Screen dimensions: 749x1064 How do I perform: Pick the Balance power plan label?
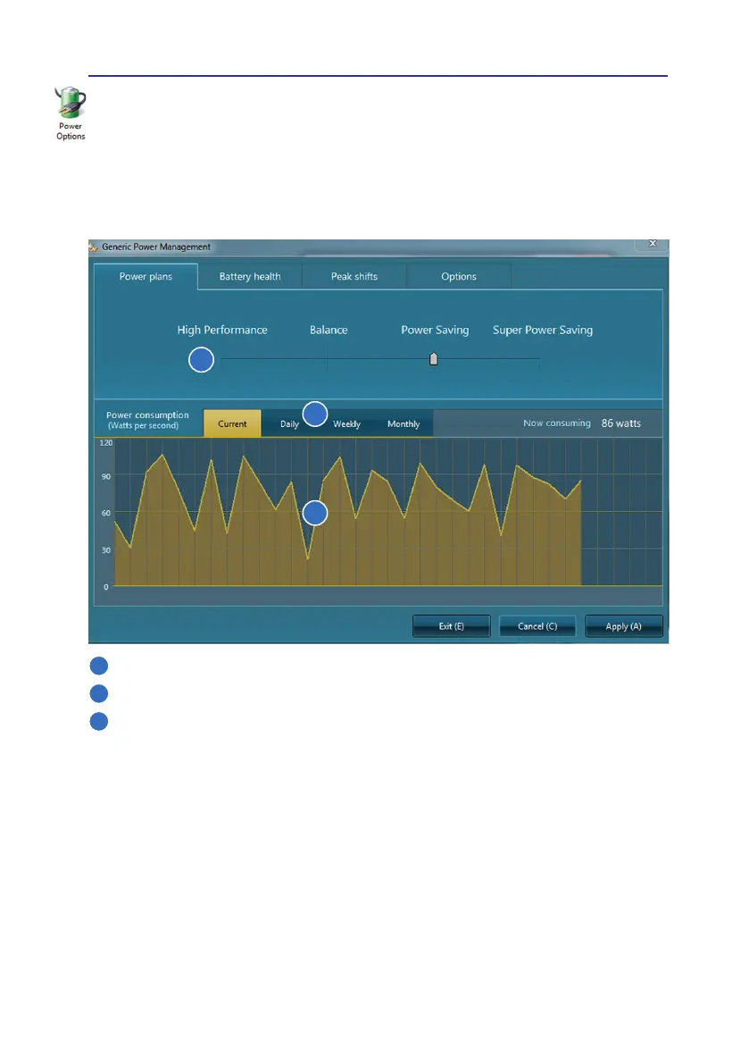click(329, 331)
